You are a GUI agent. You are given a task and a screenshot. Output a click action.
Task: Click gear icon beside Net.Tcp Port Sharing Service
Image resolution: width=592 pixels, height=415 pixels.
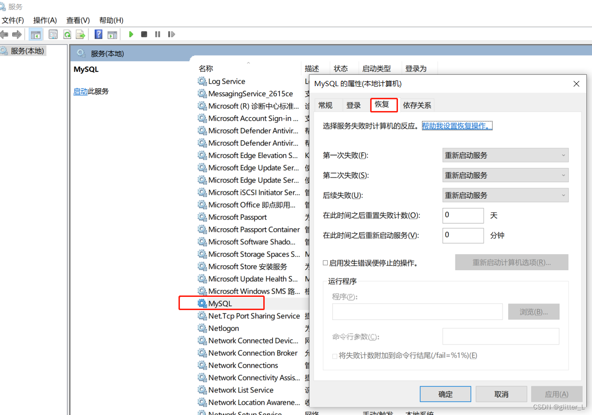202,316
